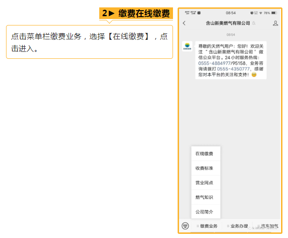
Task: Select 燃气知识 from popup menu
Action: point(206,197)
